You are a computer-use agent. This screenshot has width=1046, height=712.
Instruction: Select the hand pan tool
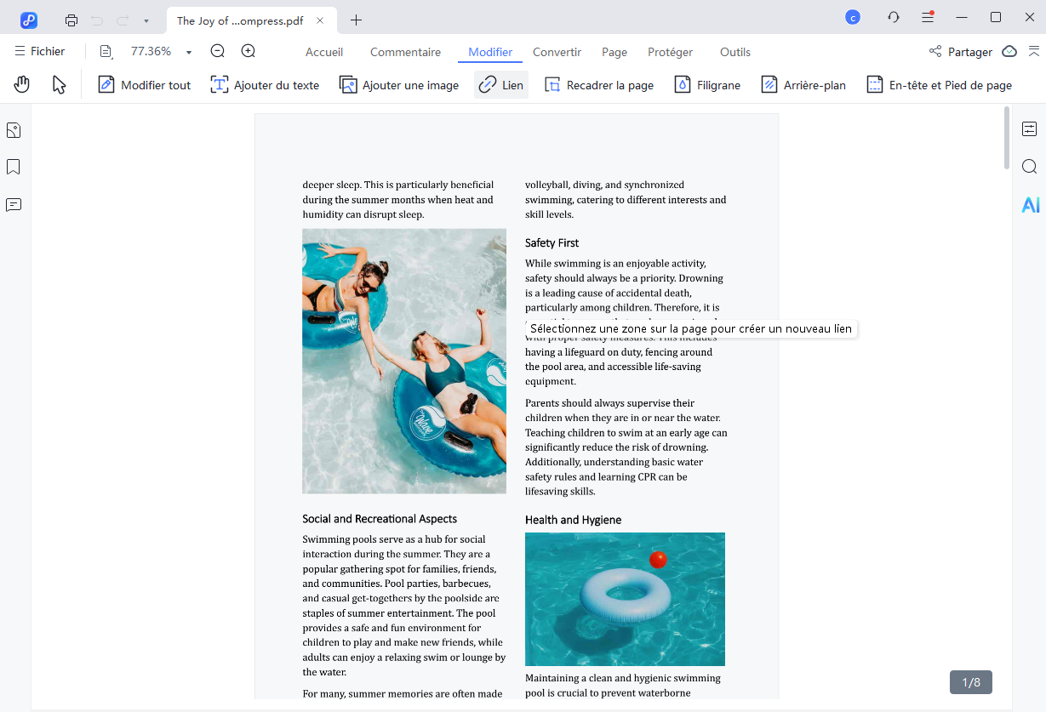click(x=22, y=84)
